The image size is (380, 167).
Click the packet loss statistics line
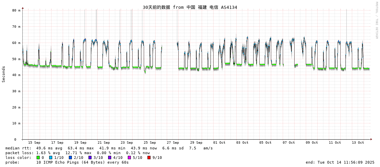[77, 153]
